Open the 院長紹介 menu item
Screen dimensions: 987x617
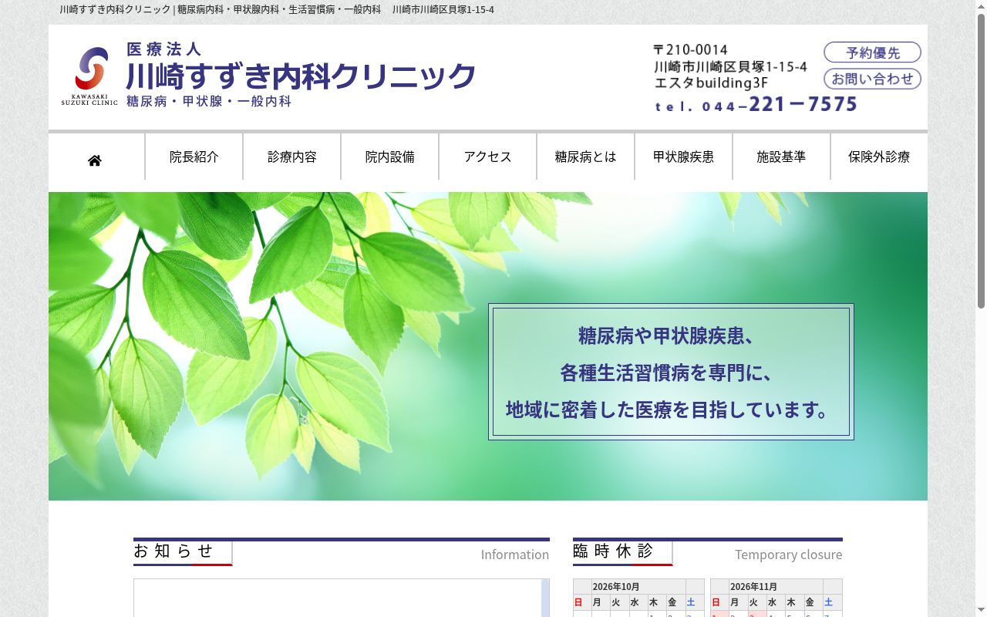click(194, 157)
